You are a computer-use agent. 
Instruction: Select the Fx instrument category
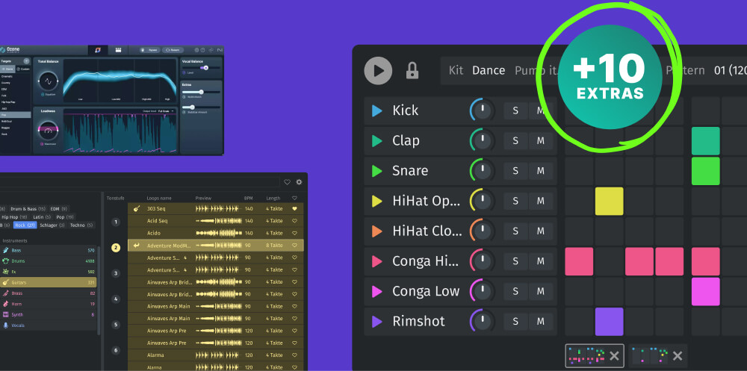(48, 272)
